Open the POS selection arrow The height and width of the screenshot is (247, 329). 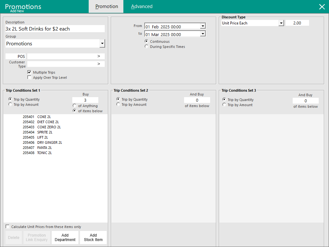click(x=99, y=56)
